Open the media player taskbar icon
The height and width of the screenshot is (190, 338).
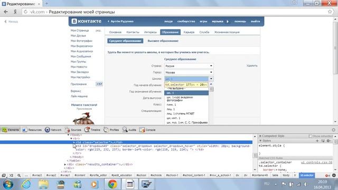94,184
